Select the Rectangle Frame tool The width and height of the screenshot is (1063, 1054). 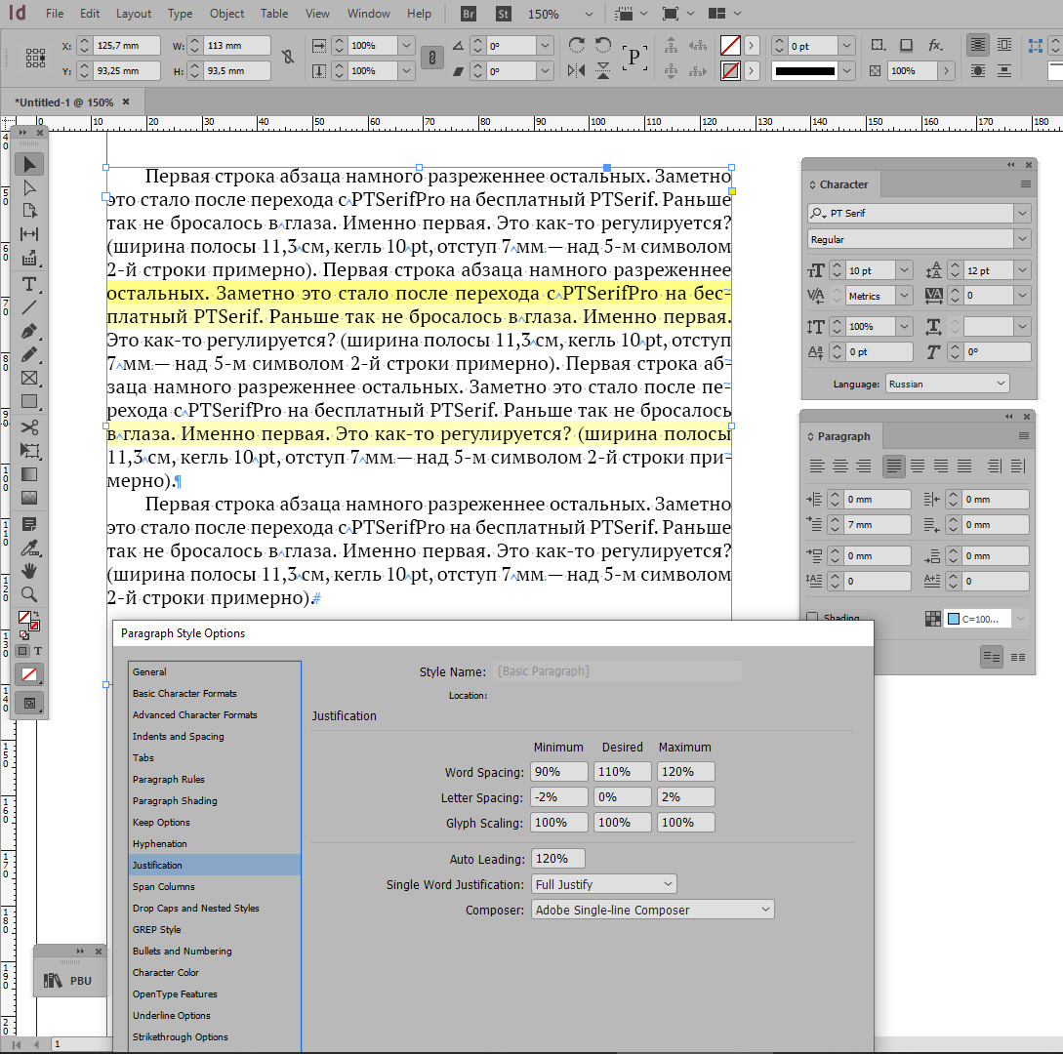point(29,378)
